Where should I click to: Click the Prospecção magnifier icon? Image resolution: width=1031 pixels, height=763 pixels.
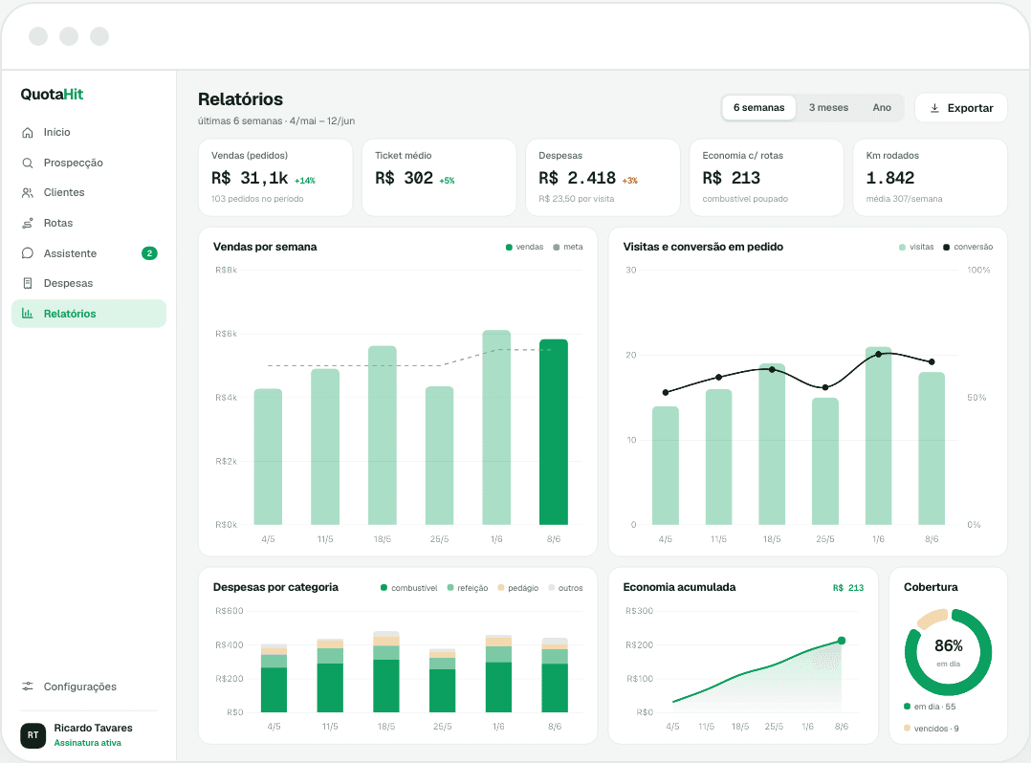point(28,163)
